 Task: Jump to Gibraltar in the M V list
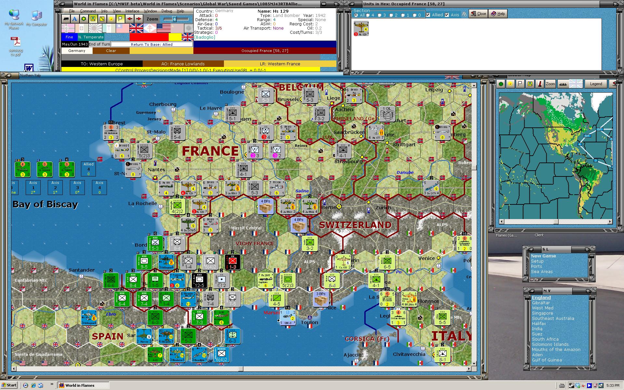(541, 303)
